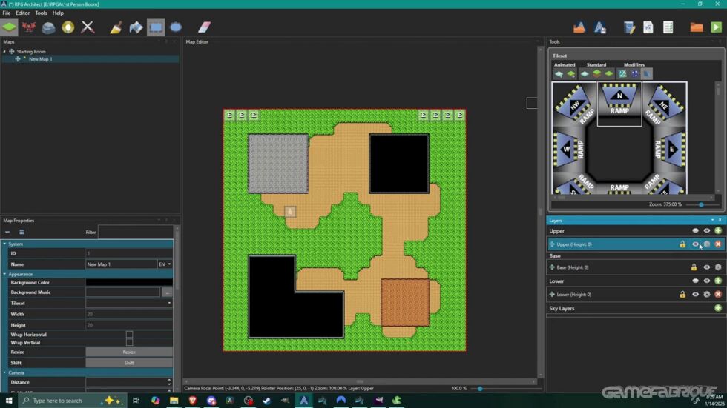Choose the paintbrush drawing tool
The image size is (727, 408).
tap(116, 27)
